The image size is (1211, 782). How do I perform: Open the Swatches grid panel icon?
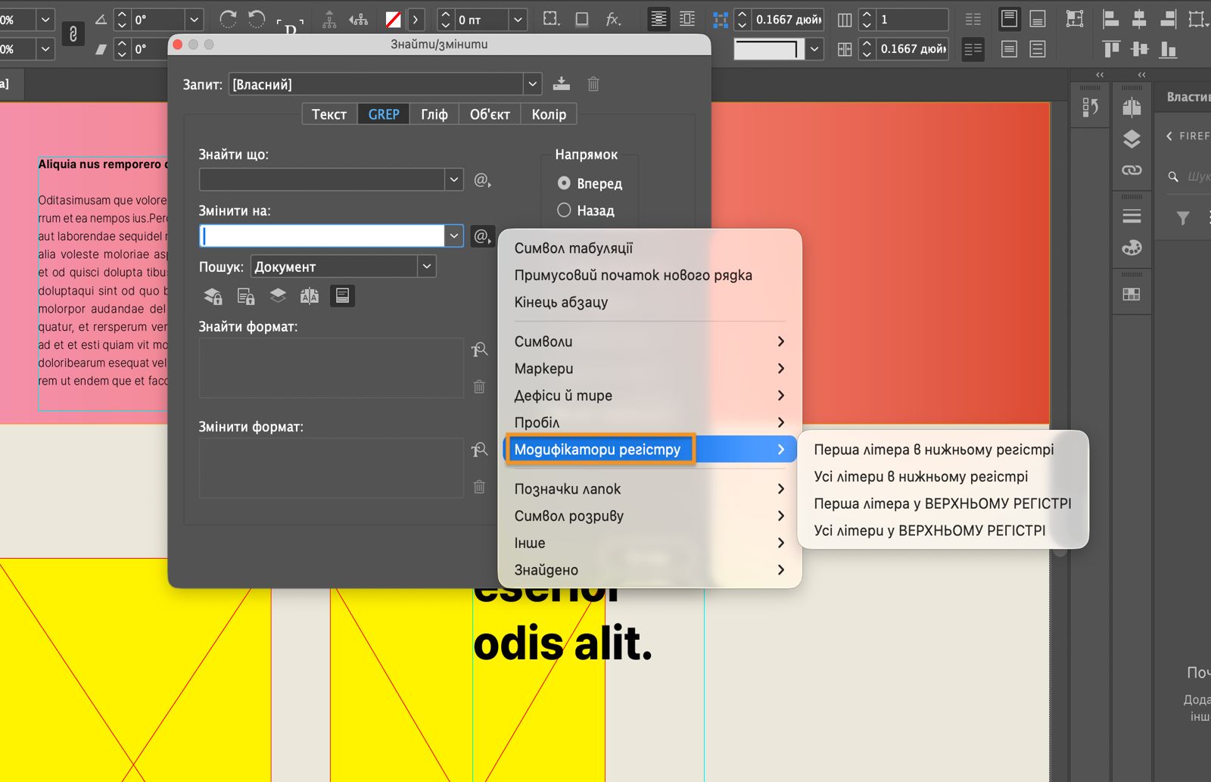click(1132, 294)
